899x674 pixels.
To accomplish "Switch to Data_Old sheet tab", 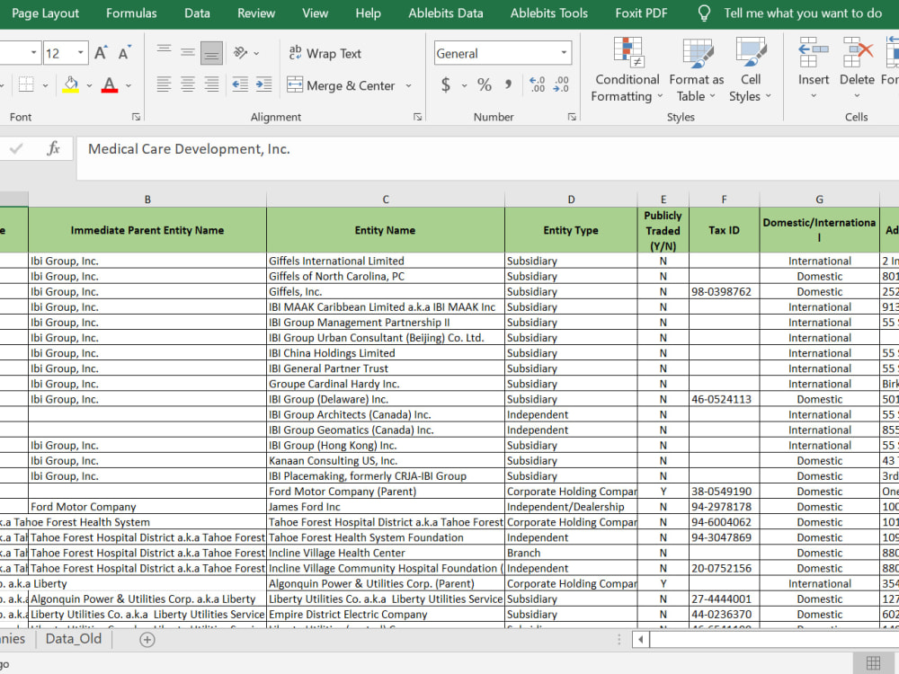I will coord(74,639).
